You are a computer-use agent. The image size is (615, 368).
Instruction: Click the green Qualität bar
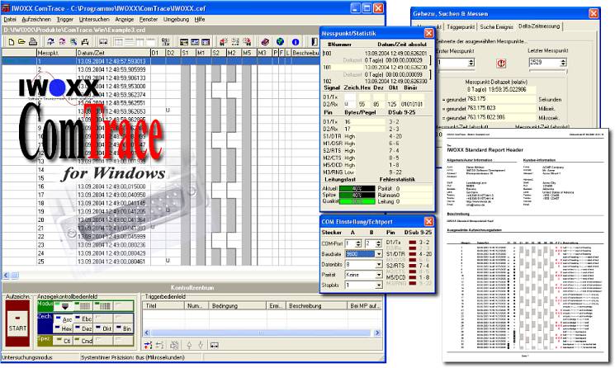[x=357, y=201]
